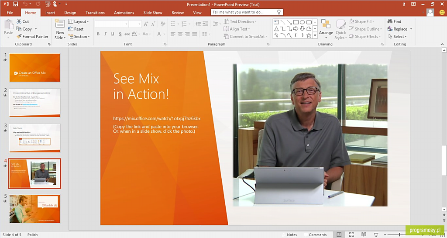Open Quick Styles gallery
Screen dimensions: 447x238
(x=340, y=29)
